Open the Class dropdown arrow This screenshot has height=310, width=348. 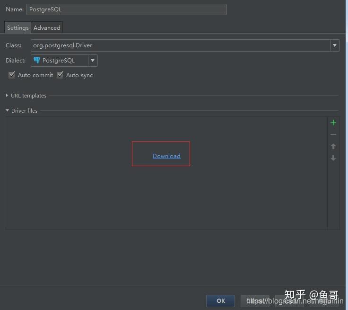[335, 45]
